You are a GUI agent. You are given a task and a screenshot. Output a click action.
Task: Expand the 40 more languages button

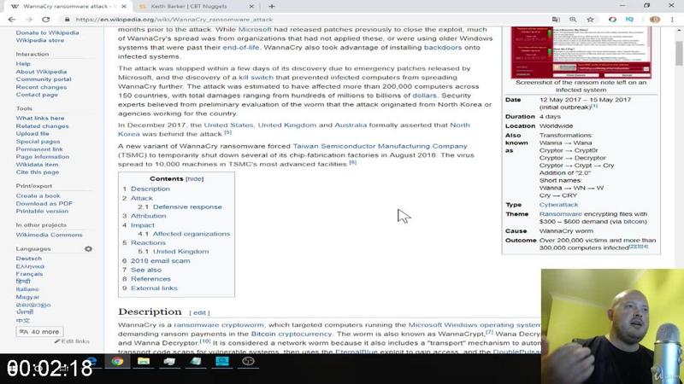click(x=39, y=332)
